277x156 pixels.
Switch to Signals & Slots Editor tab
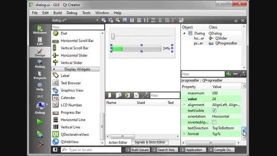[x=150, y=142]
